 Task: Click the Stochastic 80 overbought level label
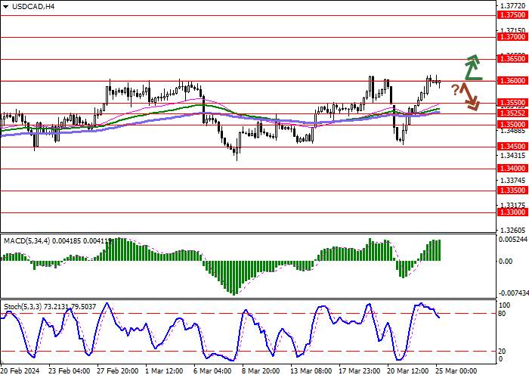[x=502, y=314]
